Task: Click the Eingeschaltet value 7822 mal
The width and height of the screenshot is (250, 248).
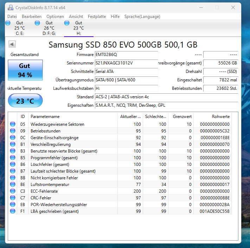Action: coord(221,80)
